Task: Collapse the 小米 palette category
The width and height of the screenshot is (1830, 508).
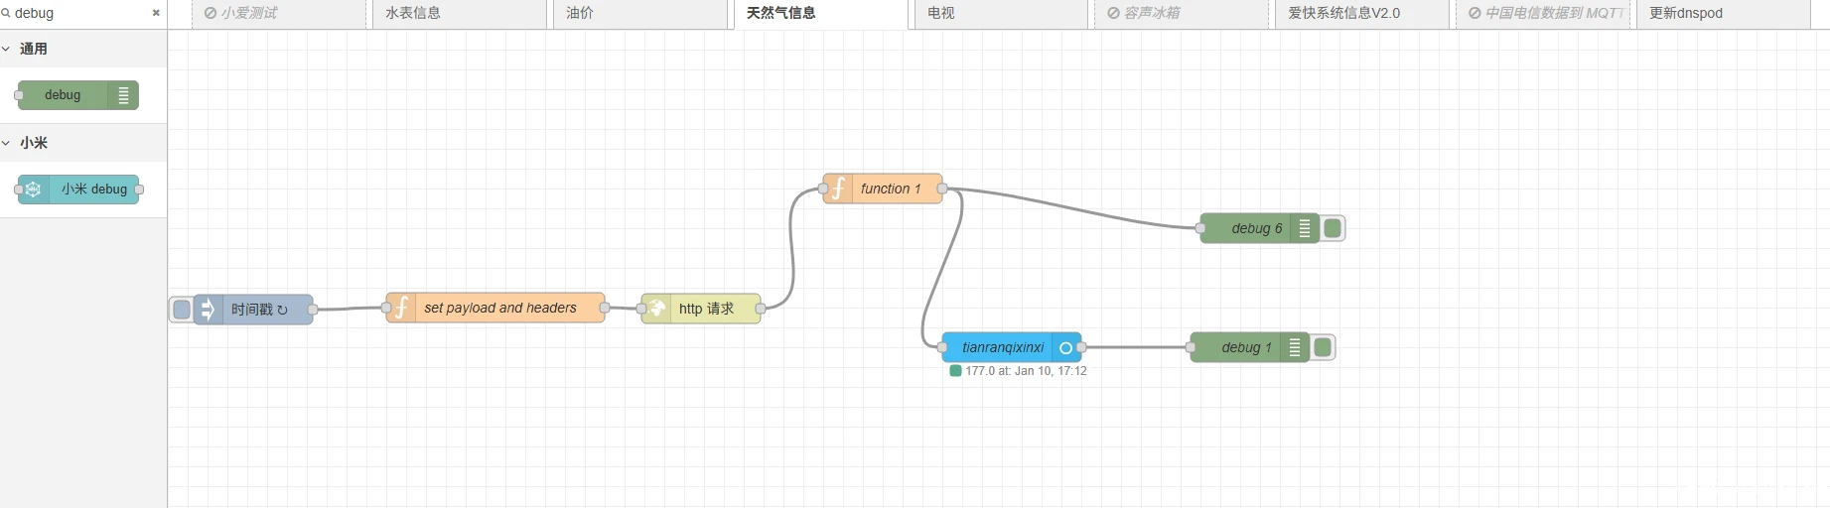Action: tap(8, 143)
